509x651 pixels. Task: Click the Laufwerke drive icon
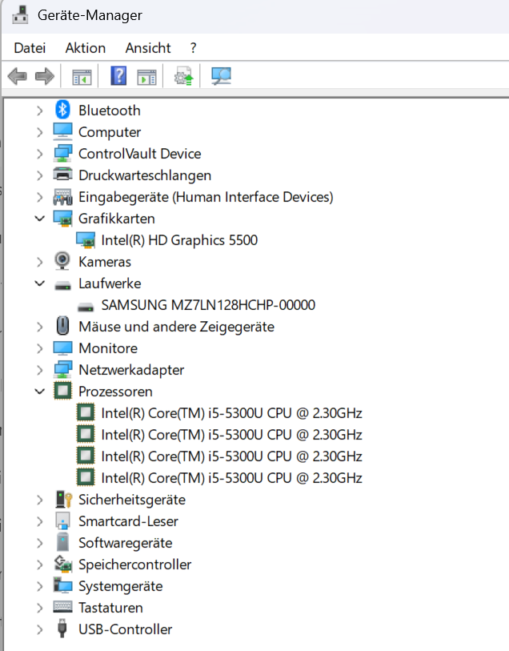click(x=62, y=284)
